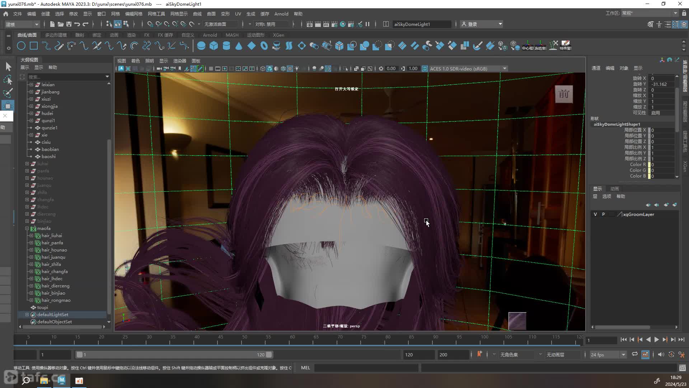
Task: Open the 建模 menu set dropdown
Action: point(22,24)
